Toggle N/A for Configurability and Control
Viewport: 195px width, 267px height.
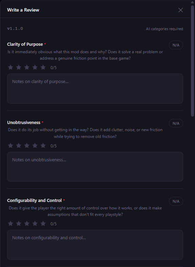[176, 201]
